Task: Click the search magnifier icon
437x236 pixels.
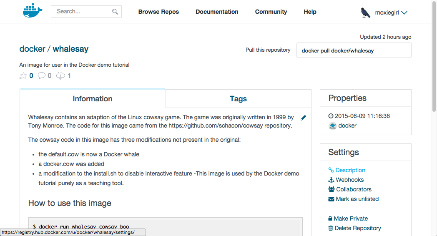Action: click(115, 12)
